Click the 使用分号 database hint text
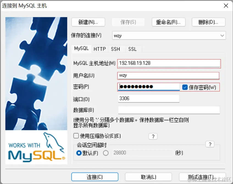The height and width of the screenshot is (184, 233). click(x=131, y=123)
